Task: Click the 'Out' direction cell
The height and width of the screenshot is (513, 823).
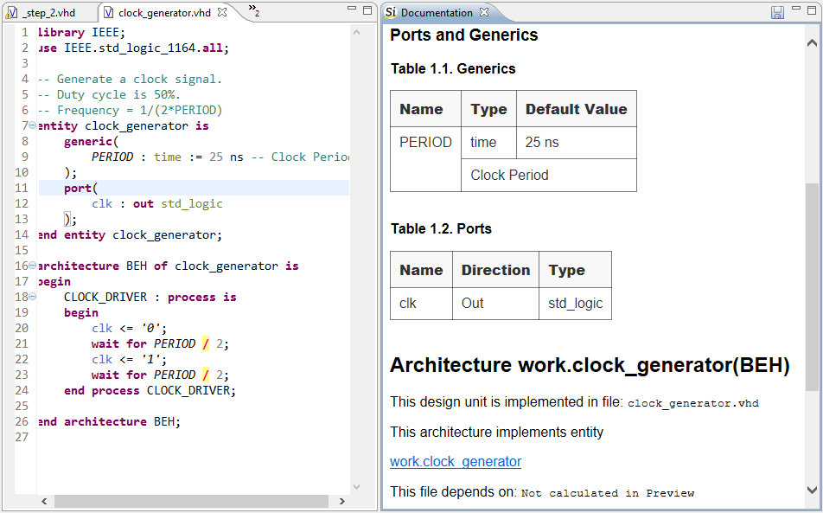Action: point(496,304)
